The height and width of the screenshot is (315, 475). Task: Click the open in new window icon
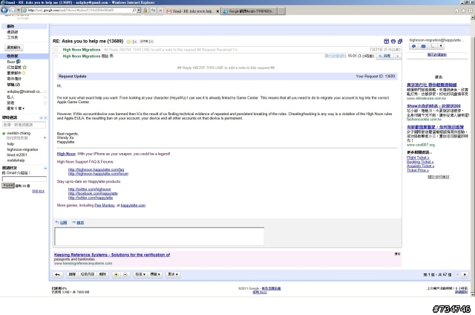(400, 41)
